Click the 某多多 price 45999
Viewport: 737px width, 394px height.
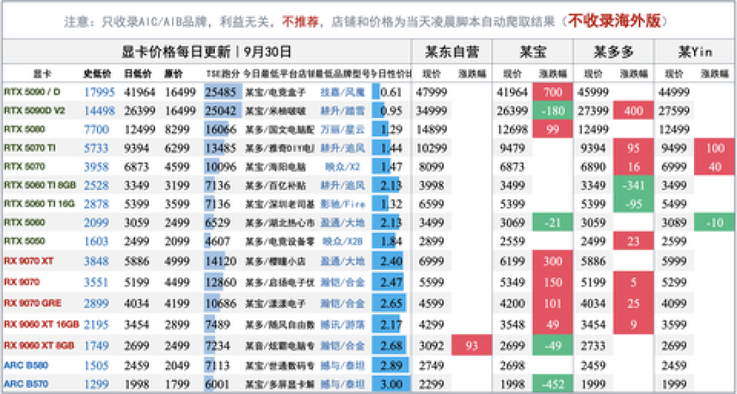coord(592,93)
